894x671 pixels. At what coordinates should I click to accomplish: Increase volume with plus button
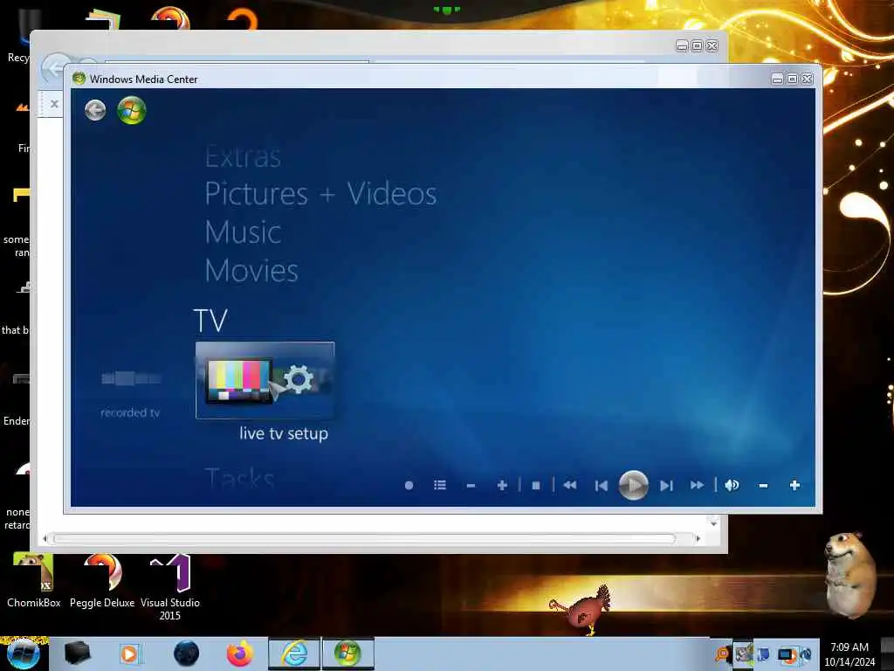pos(794,485)
